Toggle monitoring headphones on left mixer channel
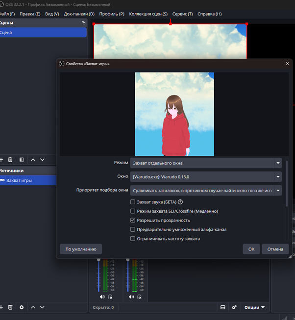This screenshot has height=320, width=295. tap(110, 297)
